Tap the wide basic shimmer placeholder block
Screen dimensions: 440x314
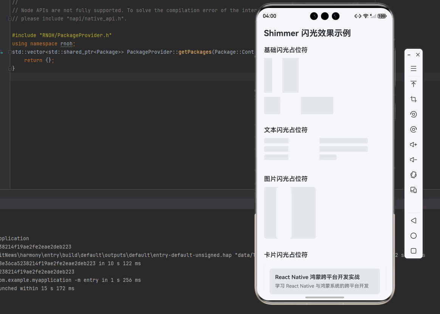coord(317,105)
